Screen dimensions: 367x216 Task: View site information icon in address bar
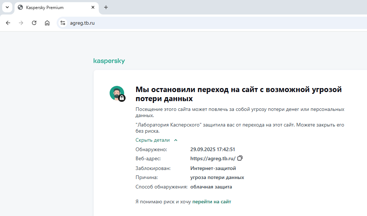click(x=63, y=23)
